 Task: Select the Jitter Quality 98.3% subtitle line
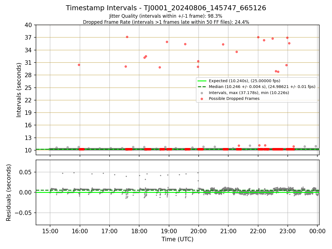tap(166, 16)
